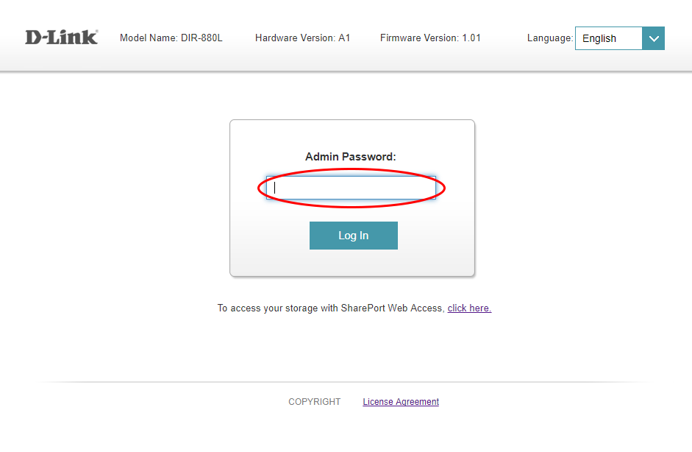This screenshot has width=692, height=452.
Task: Click the SharePort Web Access sentence text
Action: click(x=331, y=308)
